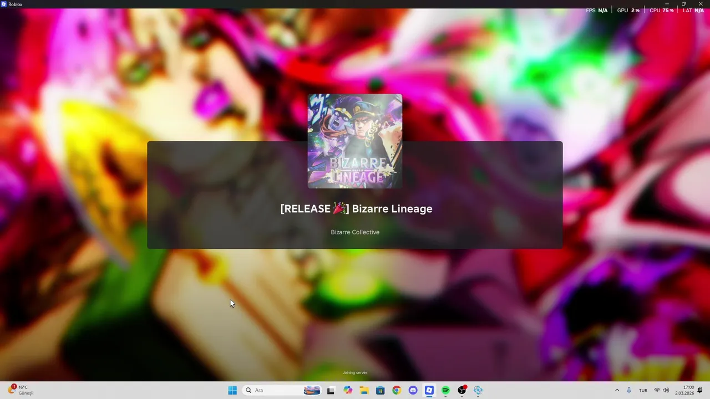Change the TUR keyboard language
The height and width of the screenshot is (399, 710).
pyautogui.click(x=643, y=390)
